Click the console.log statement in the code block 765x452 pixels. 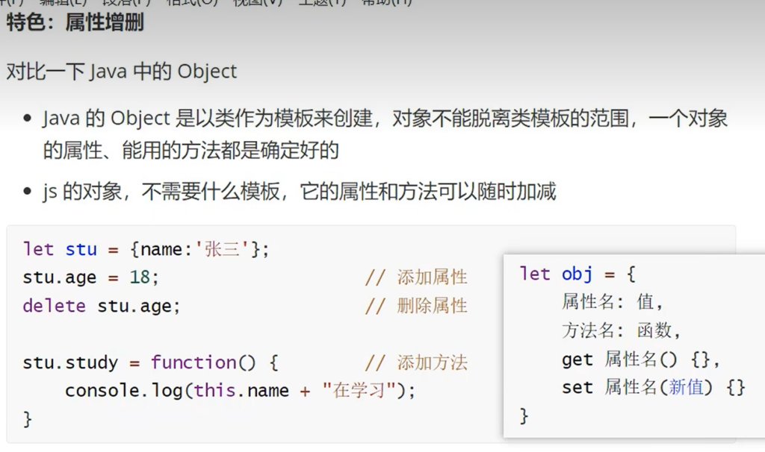[239, 391]
